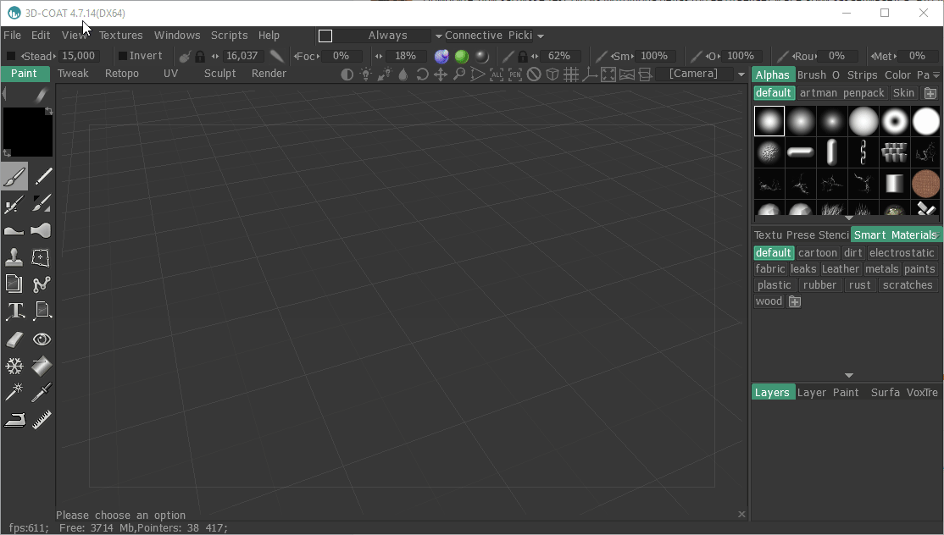The width and height of the screenshot is (944, 535).
Task: Switch to the Sculpt room tab
Action: click(219, 74)
